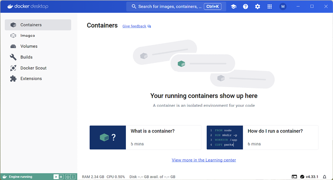This screenshot has height=180, width=333.
Task: Click the engine power quit button
Action: click(68, 177)
